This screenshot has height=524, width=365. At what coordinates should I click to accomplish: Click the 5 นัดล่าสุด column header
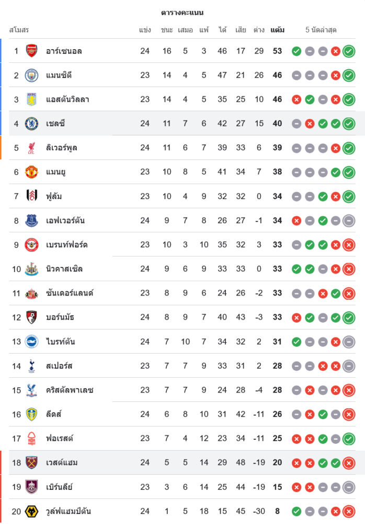(321, 30)
